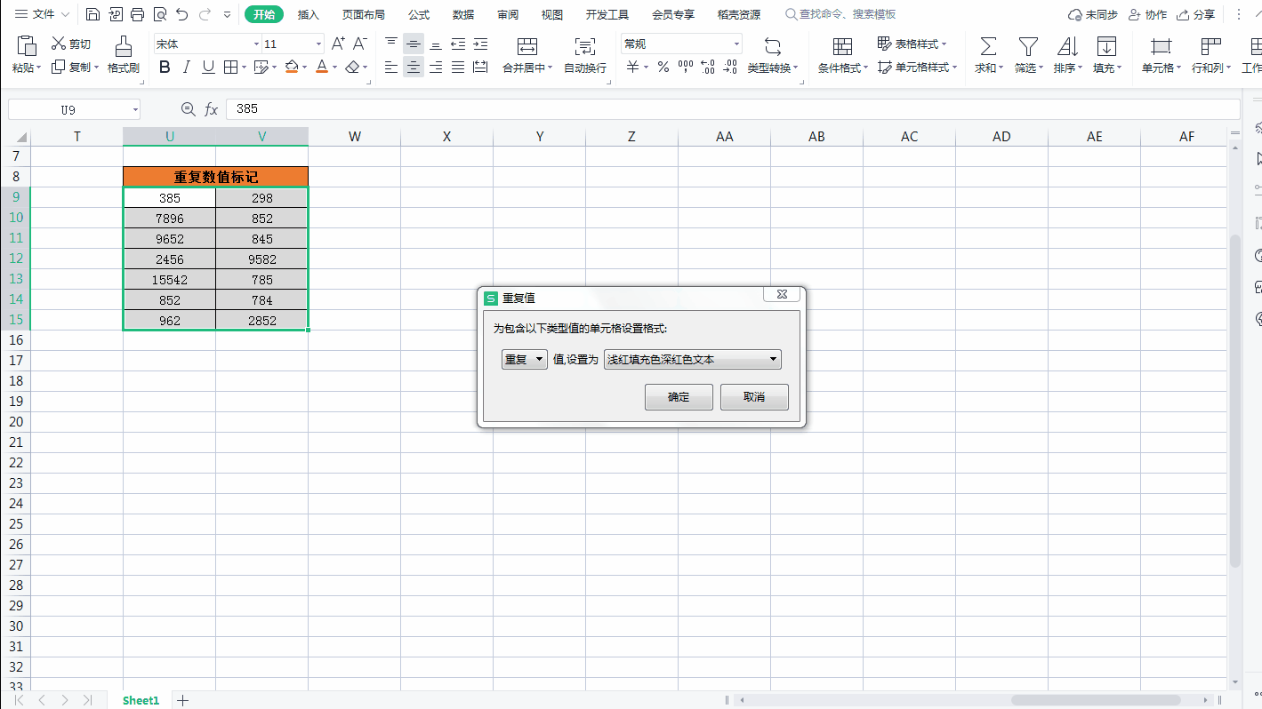Align text left

tap(391, 67)
